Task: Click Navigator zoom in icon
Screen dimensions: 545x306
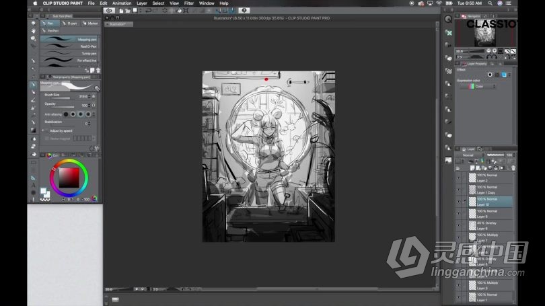Action: [x=495, y=50]
